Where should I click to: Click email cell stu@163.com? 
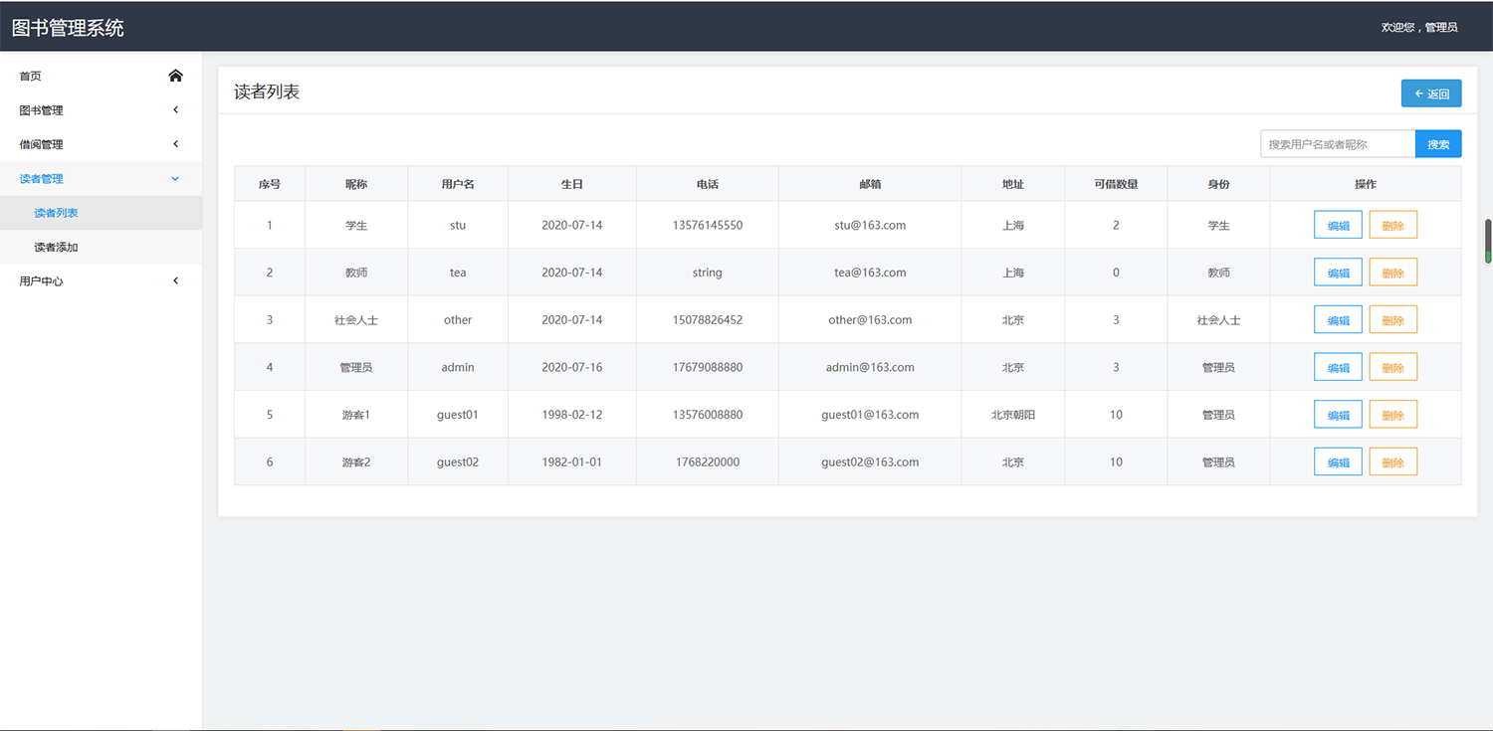pos(870,225)
